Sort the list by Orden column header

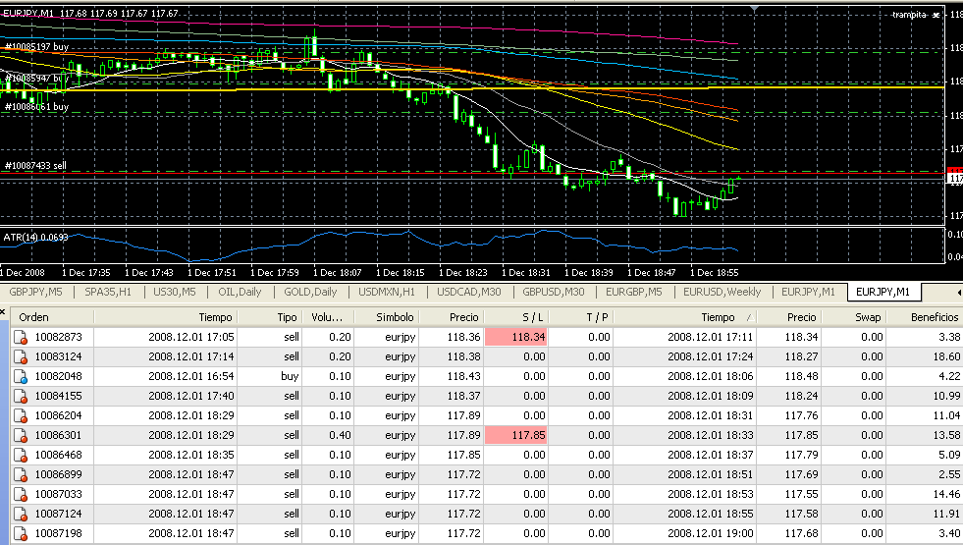coord(34,317)
